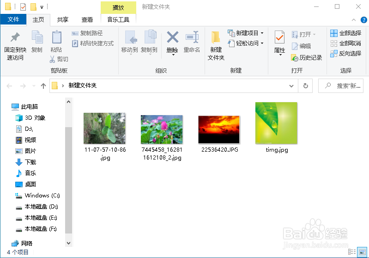Click the Properties (属性) checkmark icon
The width and height of the screenshot is (369, 258).
pyautogui.click(x=279, y=37)
